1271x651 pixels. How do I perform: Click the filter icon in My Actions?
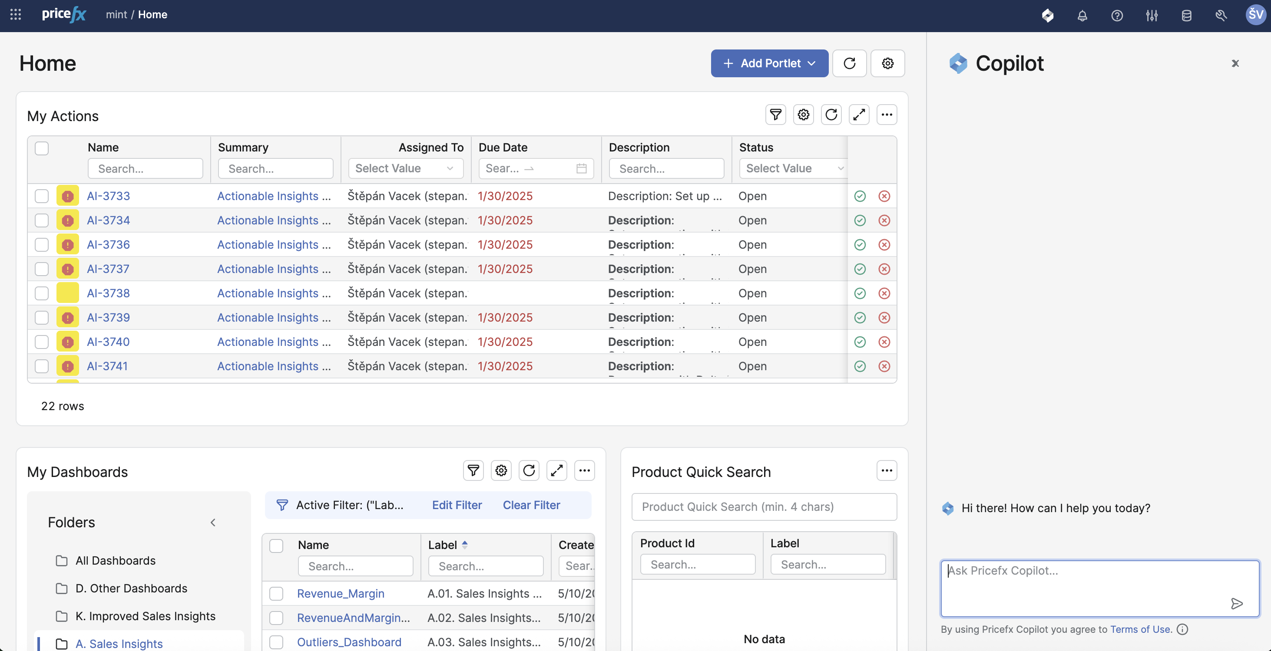tap(775, 115)
